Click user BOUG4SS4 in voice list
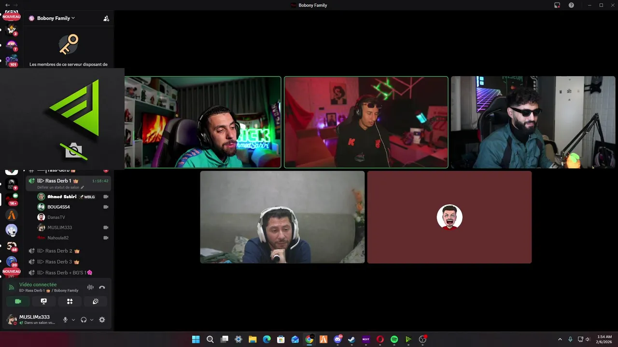The image size is (618, 347). 58,207
